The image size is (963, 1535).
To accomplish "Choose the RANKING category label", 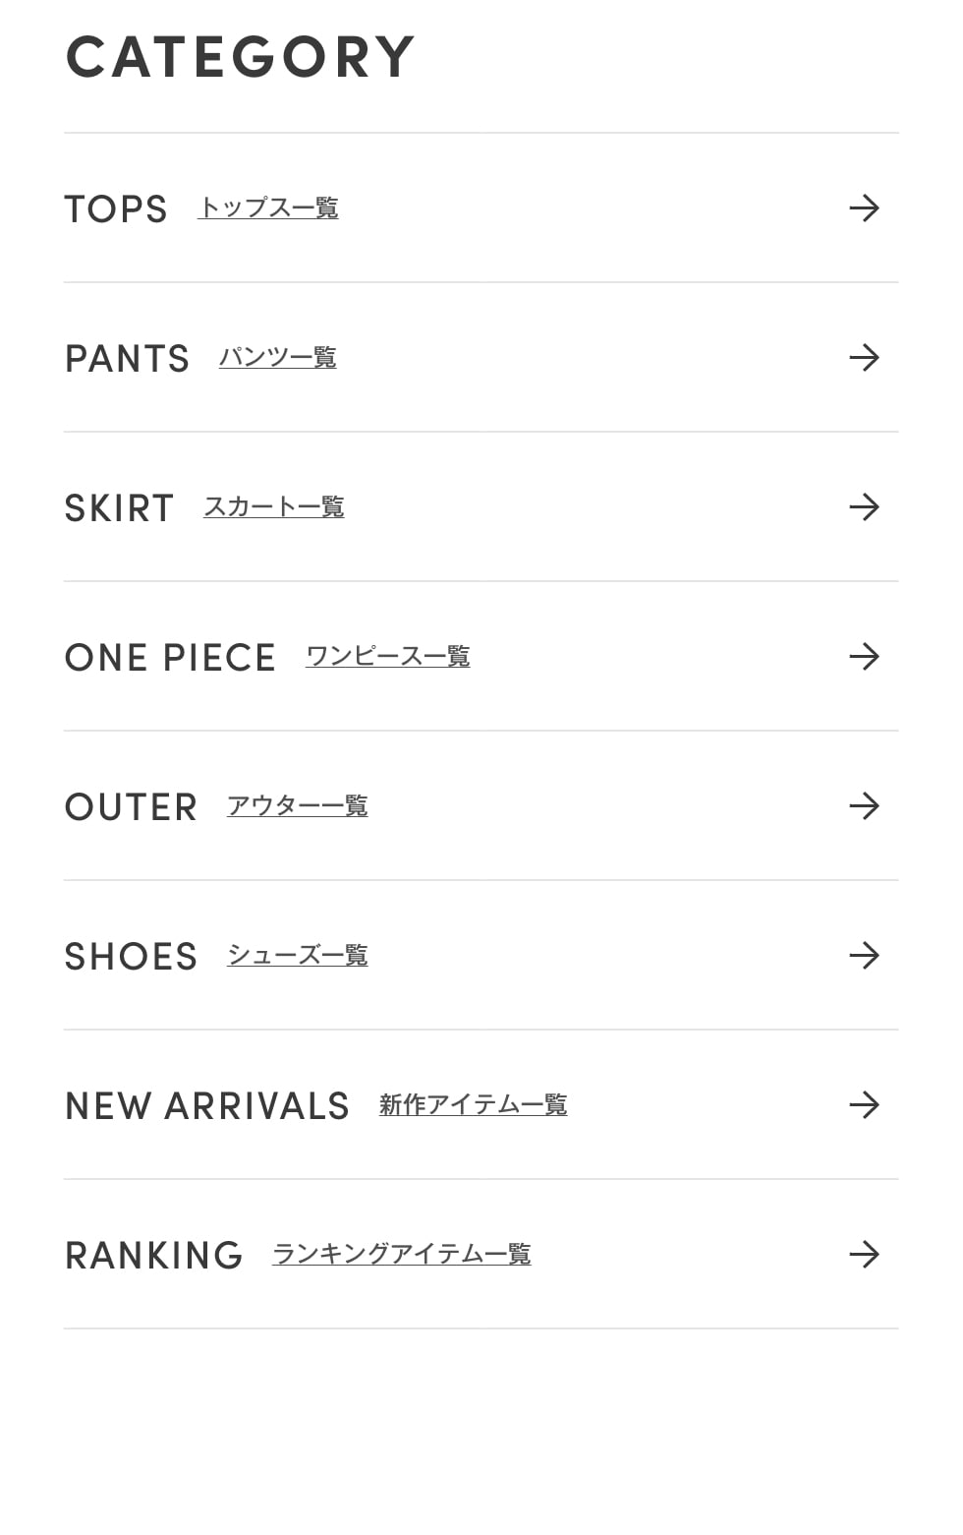I will (154, 1256).
